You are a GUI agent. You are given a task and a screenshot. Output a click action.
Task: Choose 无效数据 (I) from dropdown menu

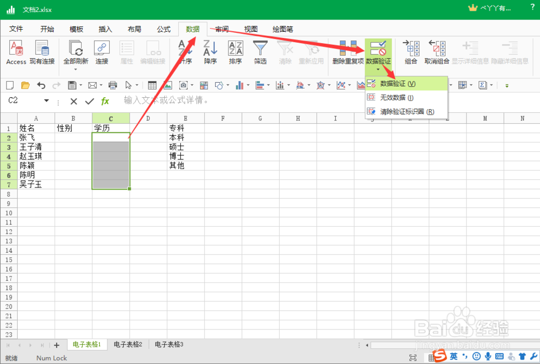(407, 98)
